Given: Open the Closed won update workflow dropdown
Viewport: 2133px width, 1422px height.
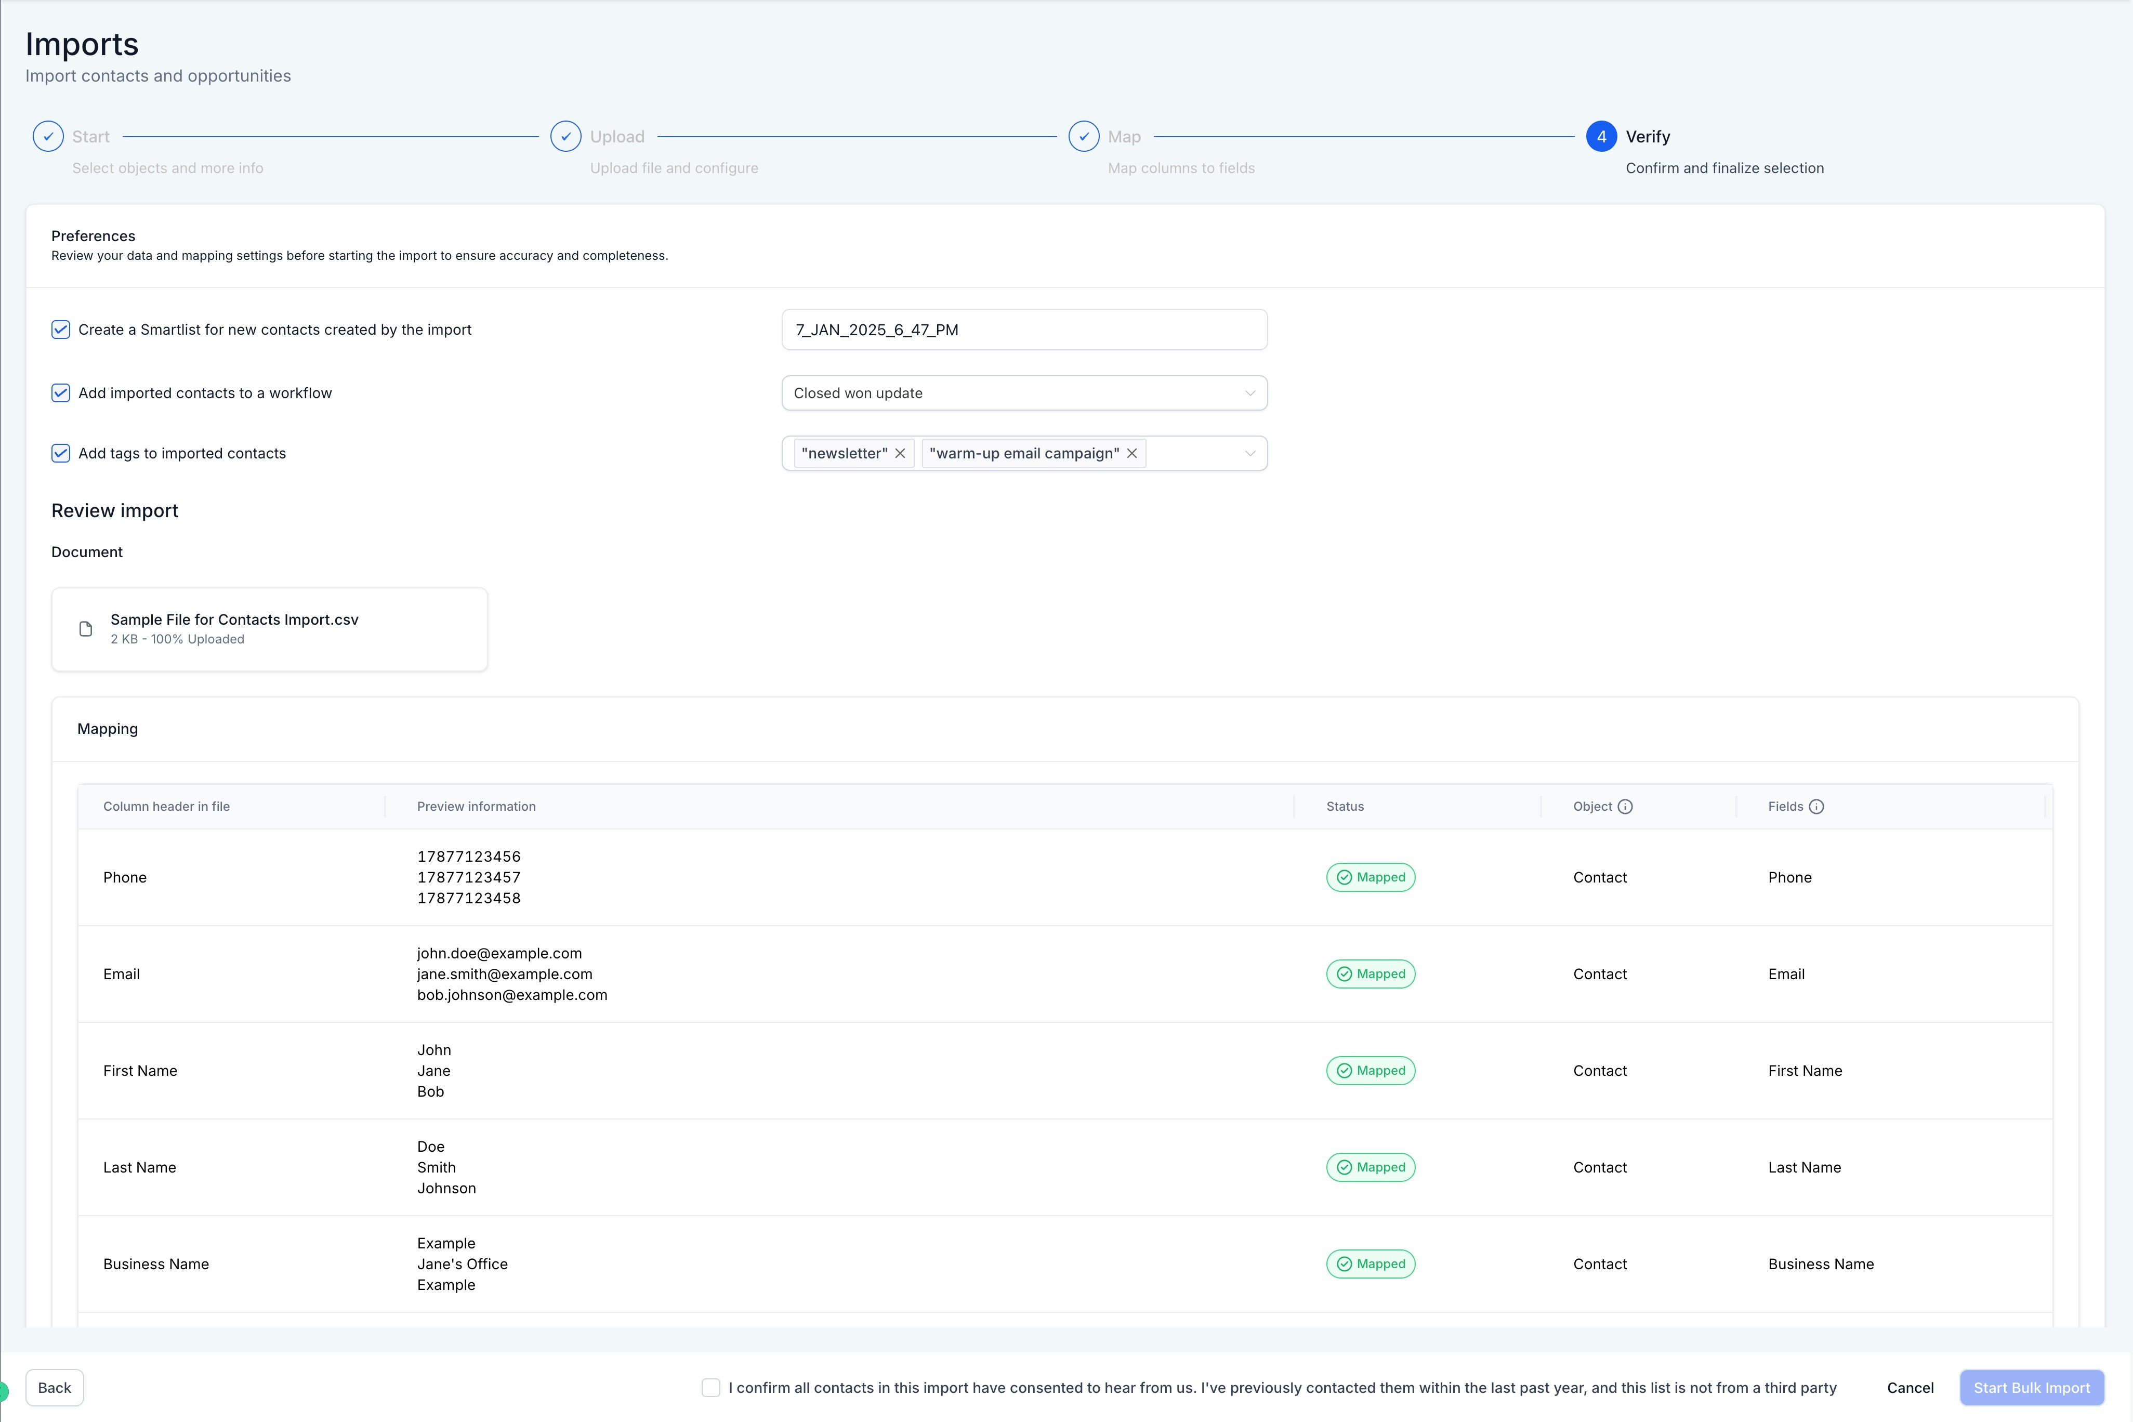Looking at the screenshot, I should click(x=1023, y=393).
